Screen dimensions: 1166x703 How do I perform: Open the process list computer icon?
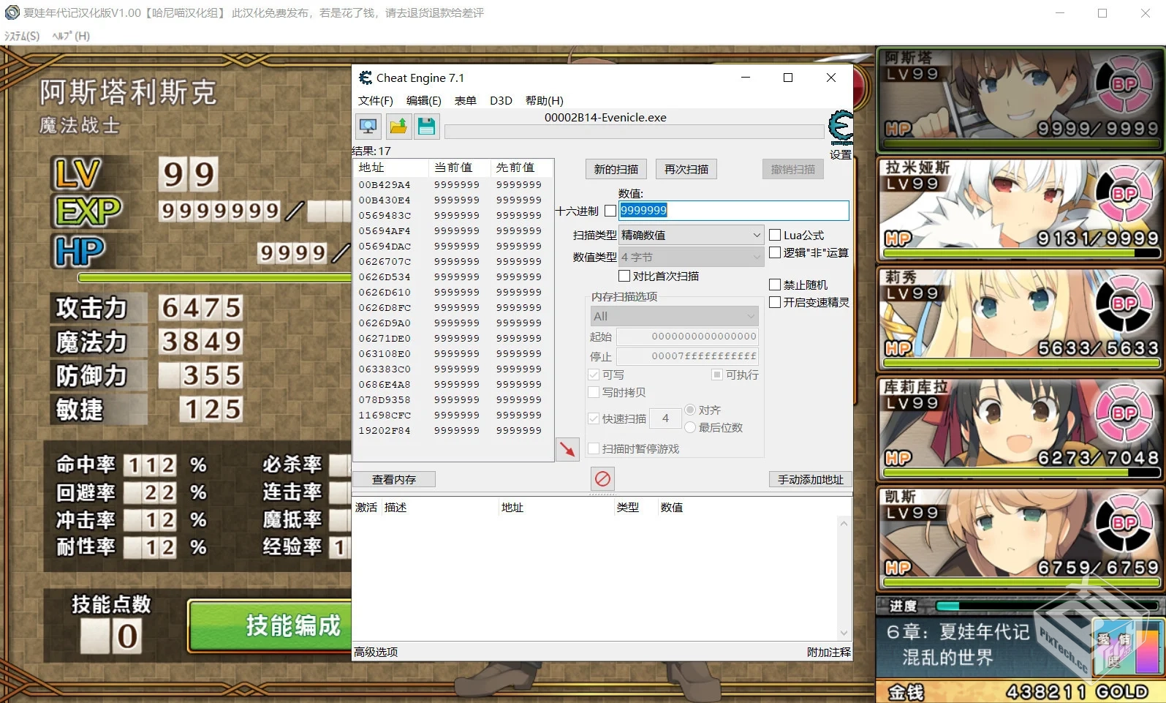tap(368, 126)
